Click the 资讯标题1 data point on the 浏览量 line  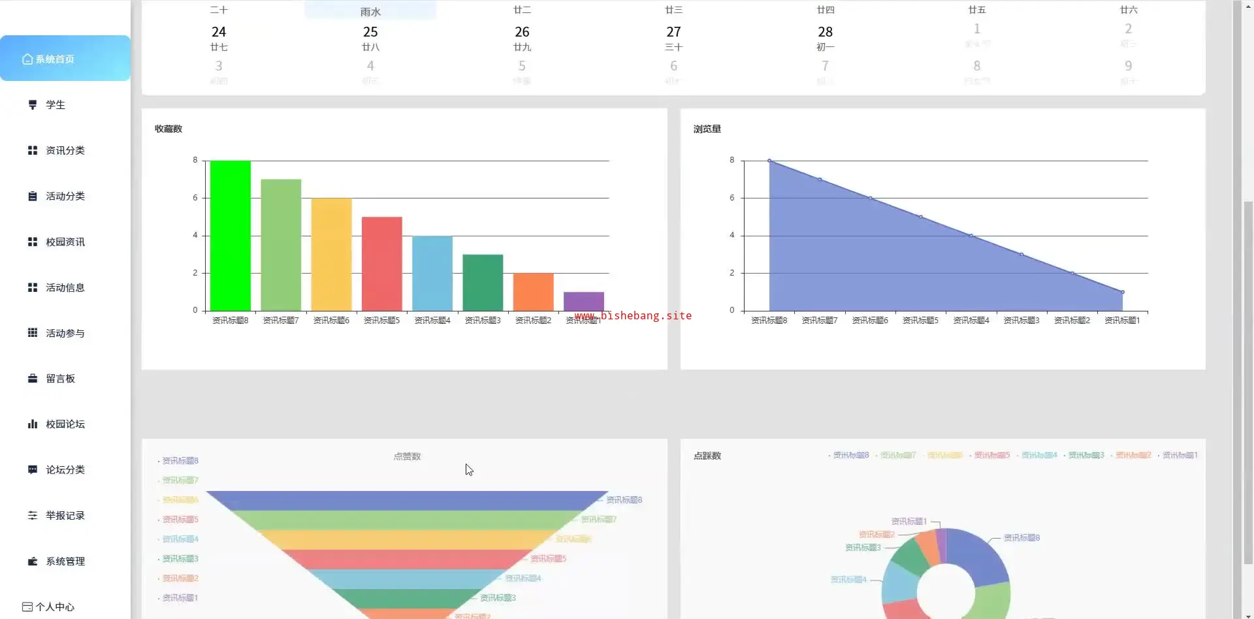[x=1123, y=292]
